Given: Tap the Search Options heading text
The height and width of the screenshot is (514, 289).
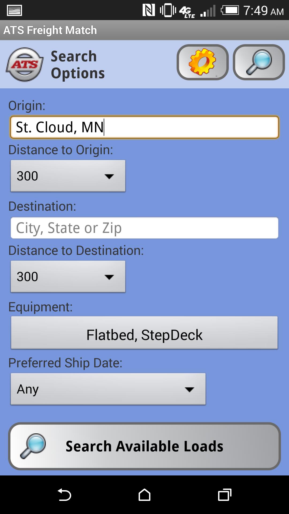Looking at the screenshot, I should (78, 65).
